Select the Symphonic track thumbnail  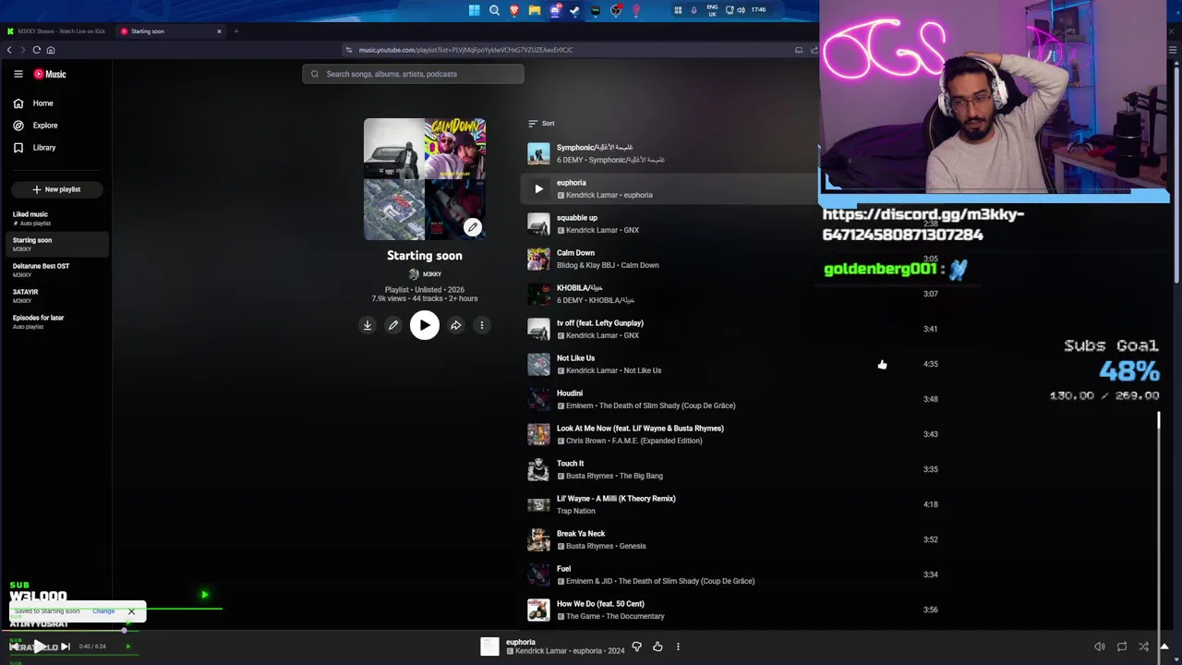click(538, 153)
